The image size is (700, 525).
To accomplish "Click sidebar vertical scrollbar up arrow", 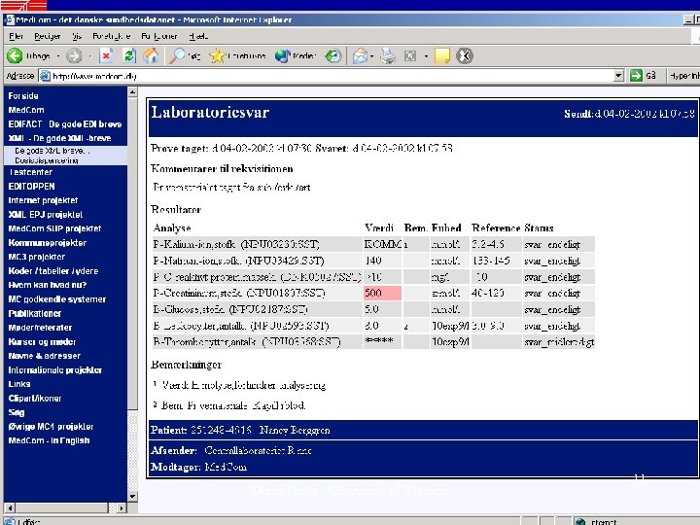I will click(132, 92).
